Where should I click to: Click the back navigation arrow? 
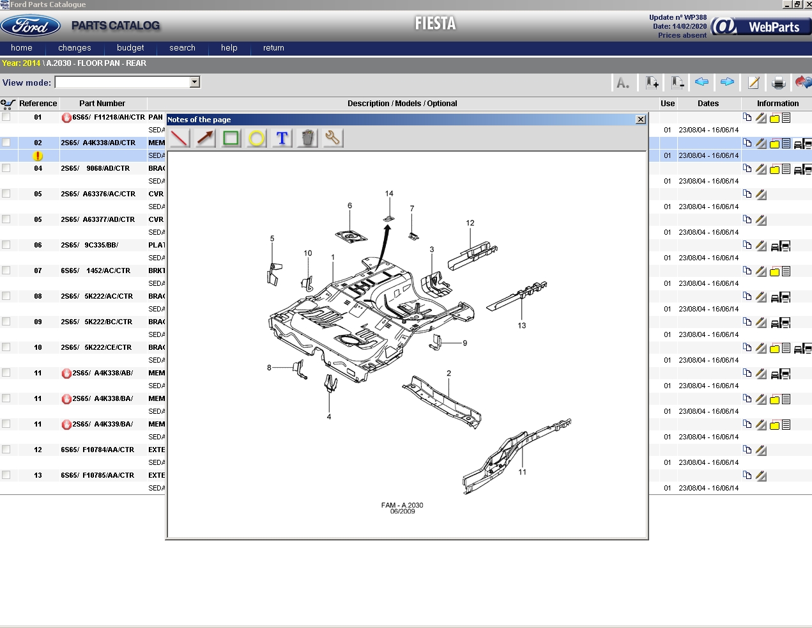coord(701,82)
